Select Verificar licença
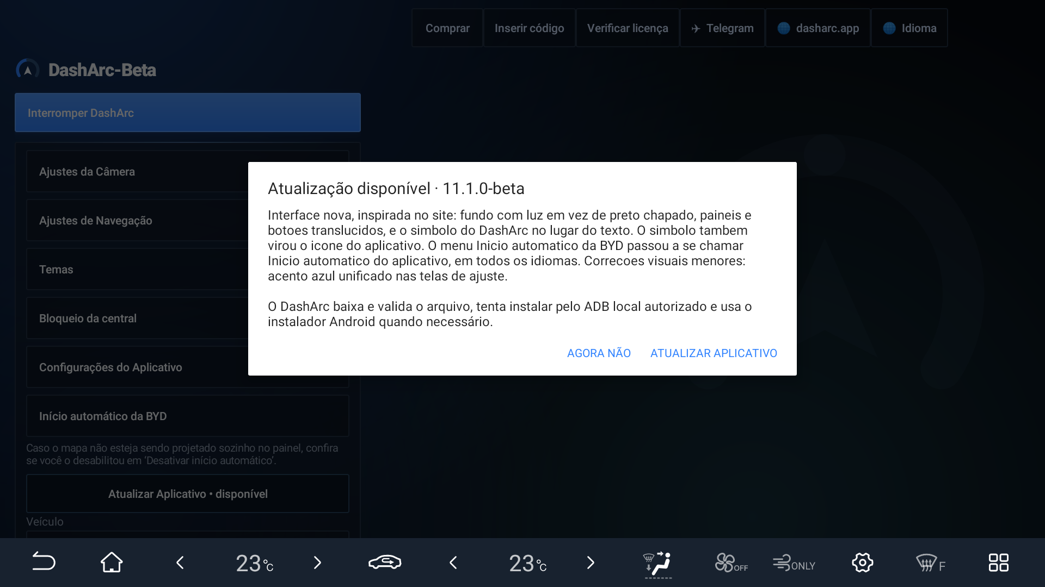The width and height of the screenshot is (1045, 587). tap(628, 28)
